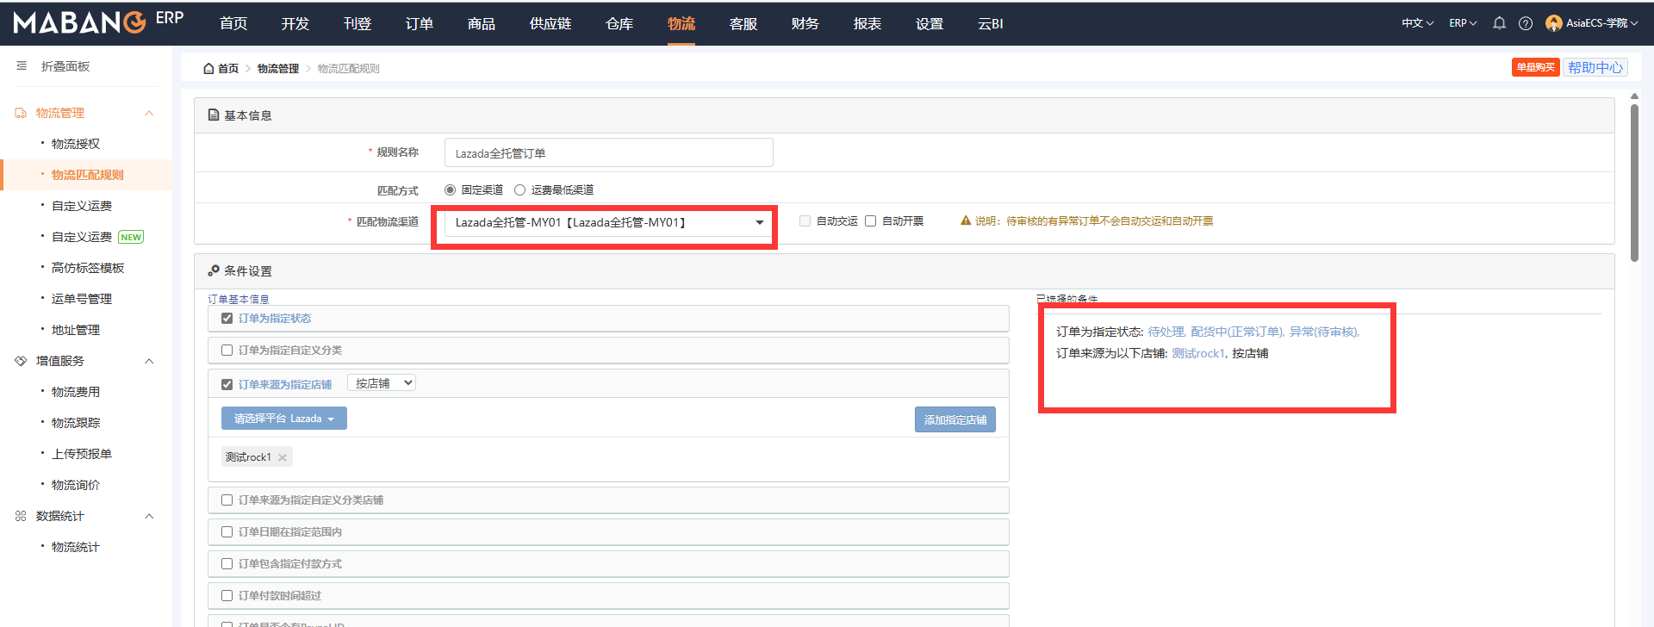1654x627 pixels.
Task: Click the 数据统计 sidebar icon
Action: coord(21,516)
